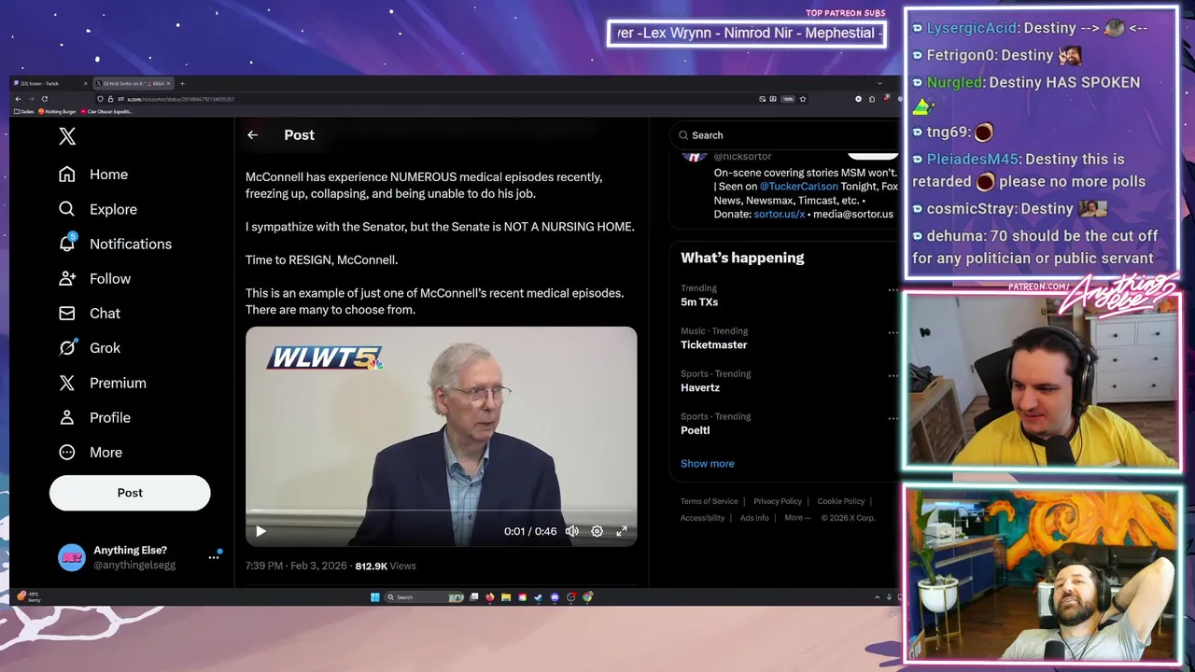Viewport: 1195px width, 672px height.
Task: Open Notifications in X sidebar
Action: click(115, 244)
